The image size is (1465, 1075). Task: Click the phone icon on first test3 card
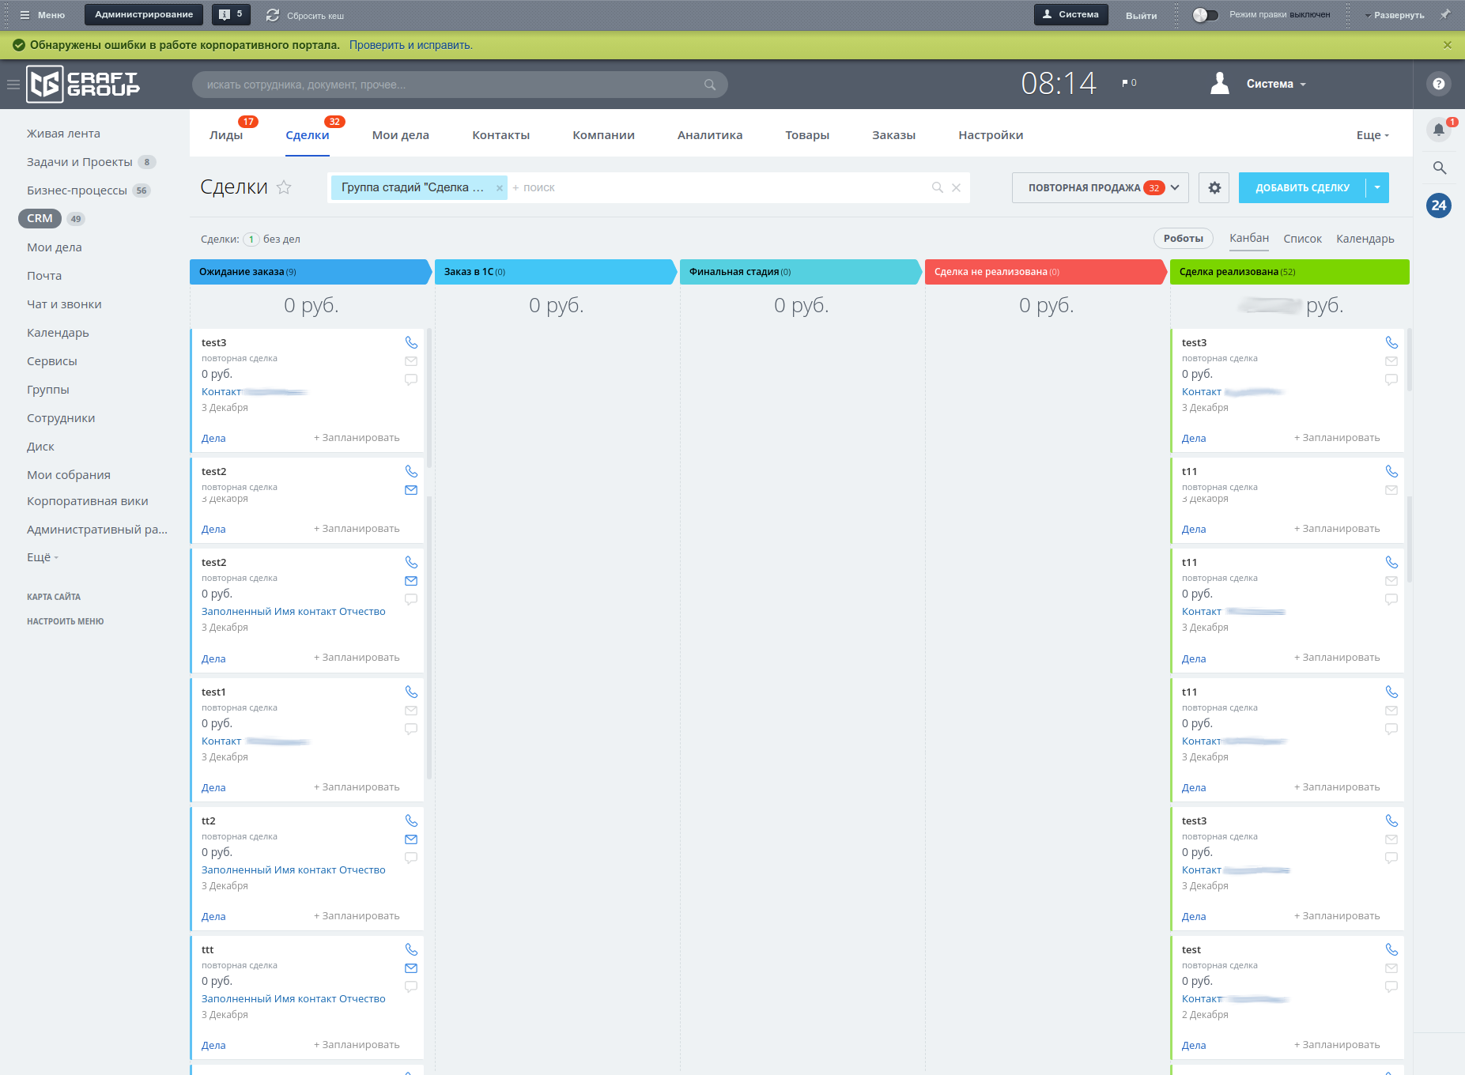(x=411, y=342)
